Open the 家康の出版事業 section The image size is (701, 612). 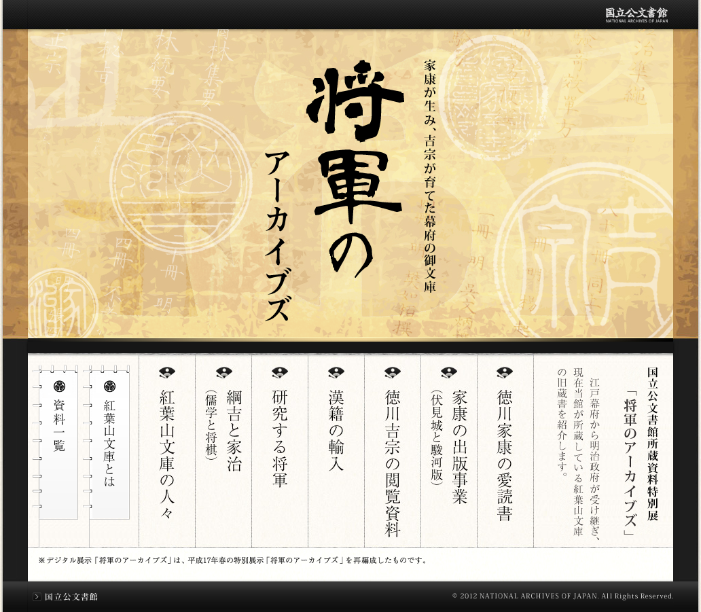[459, 447]
